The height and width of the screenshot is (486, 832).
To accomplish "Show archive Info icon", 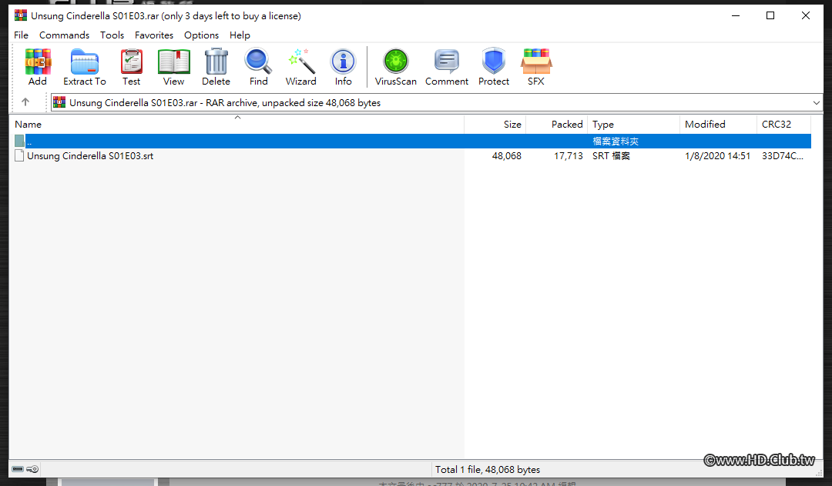I will 344,62.
